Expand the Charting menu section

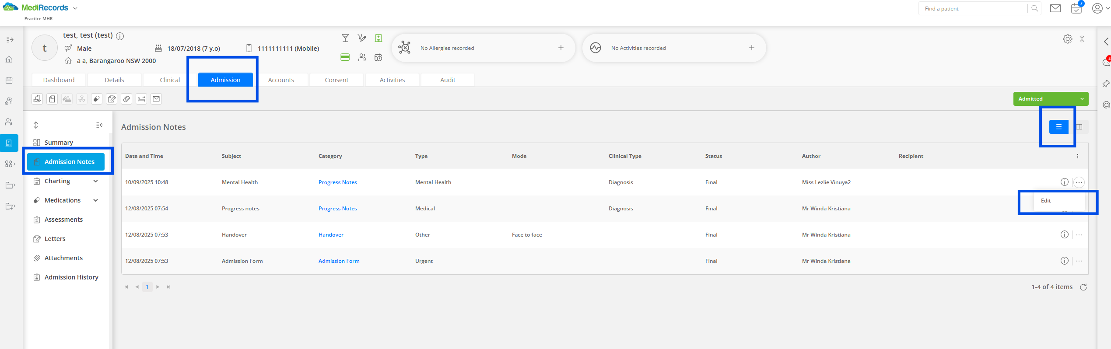coord(95,181)
